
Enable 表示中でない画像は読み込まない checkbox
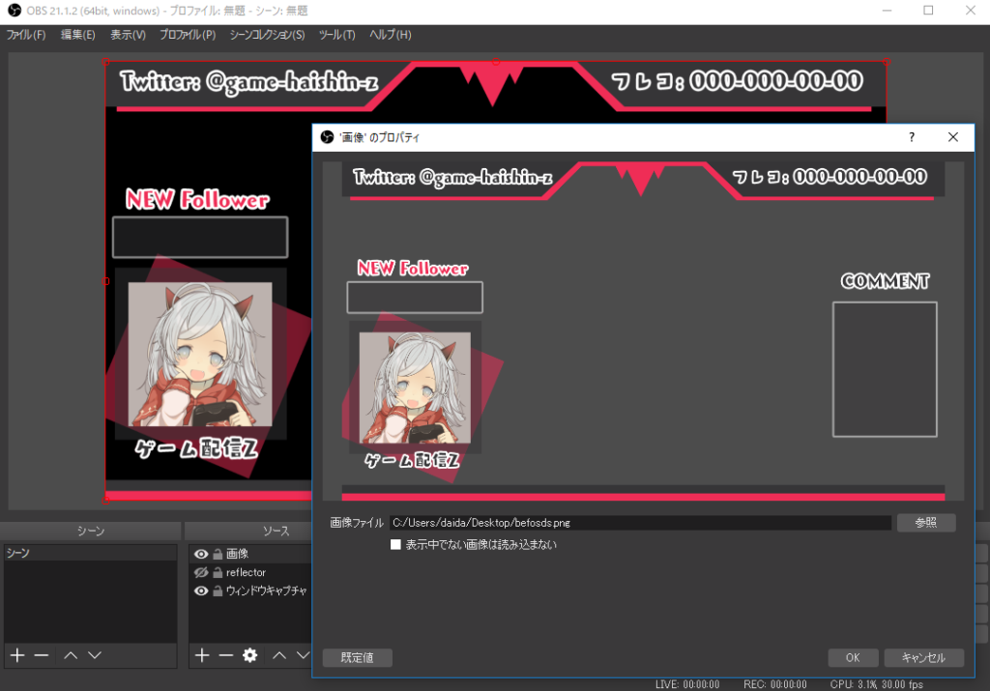pos(395,544)
